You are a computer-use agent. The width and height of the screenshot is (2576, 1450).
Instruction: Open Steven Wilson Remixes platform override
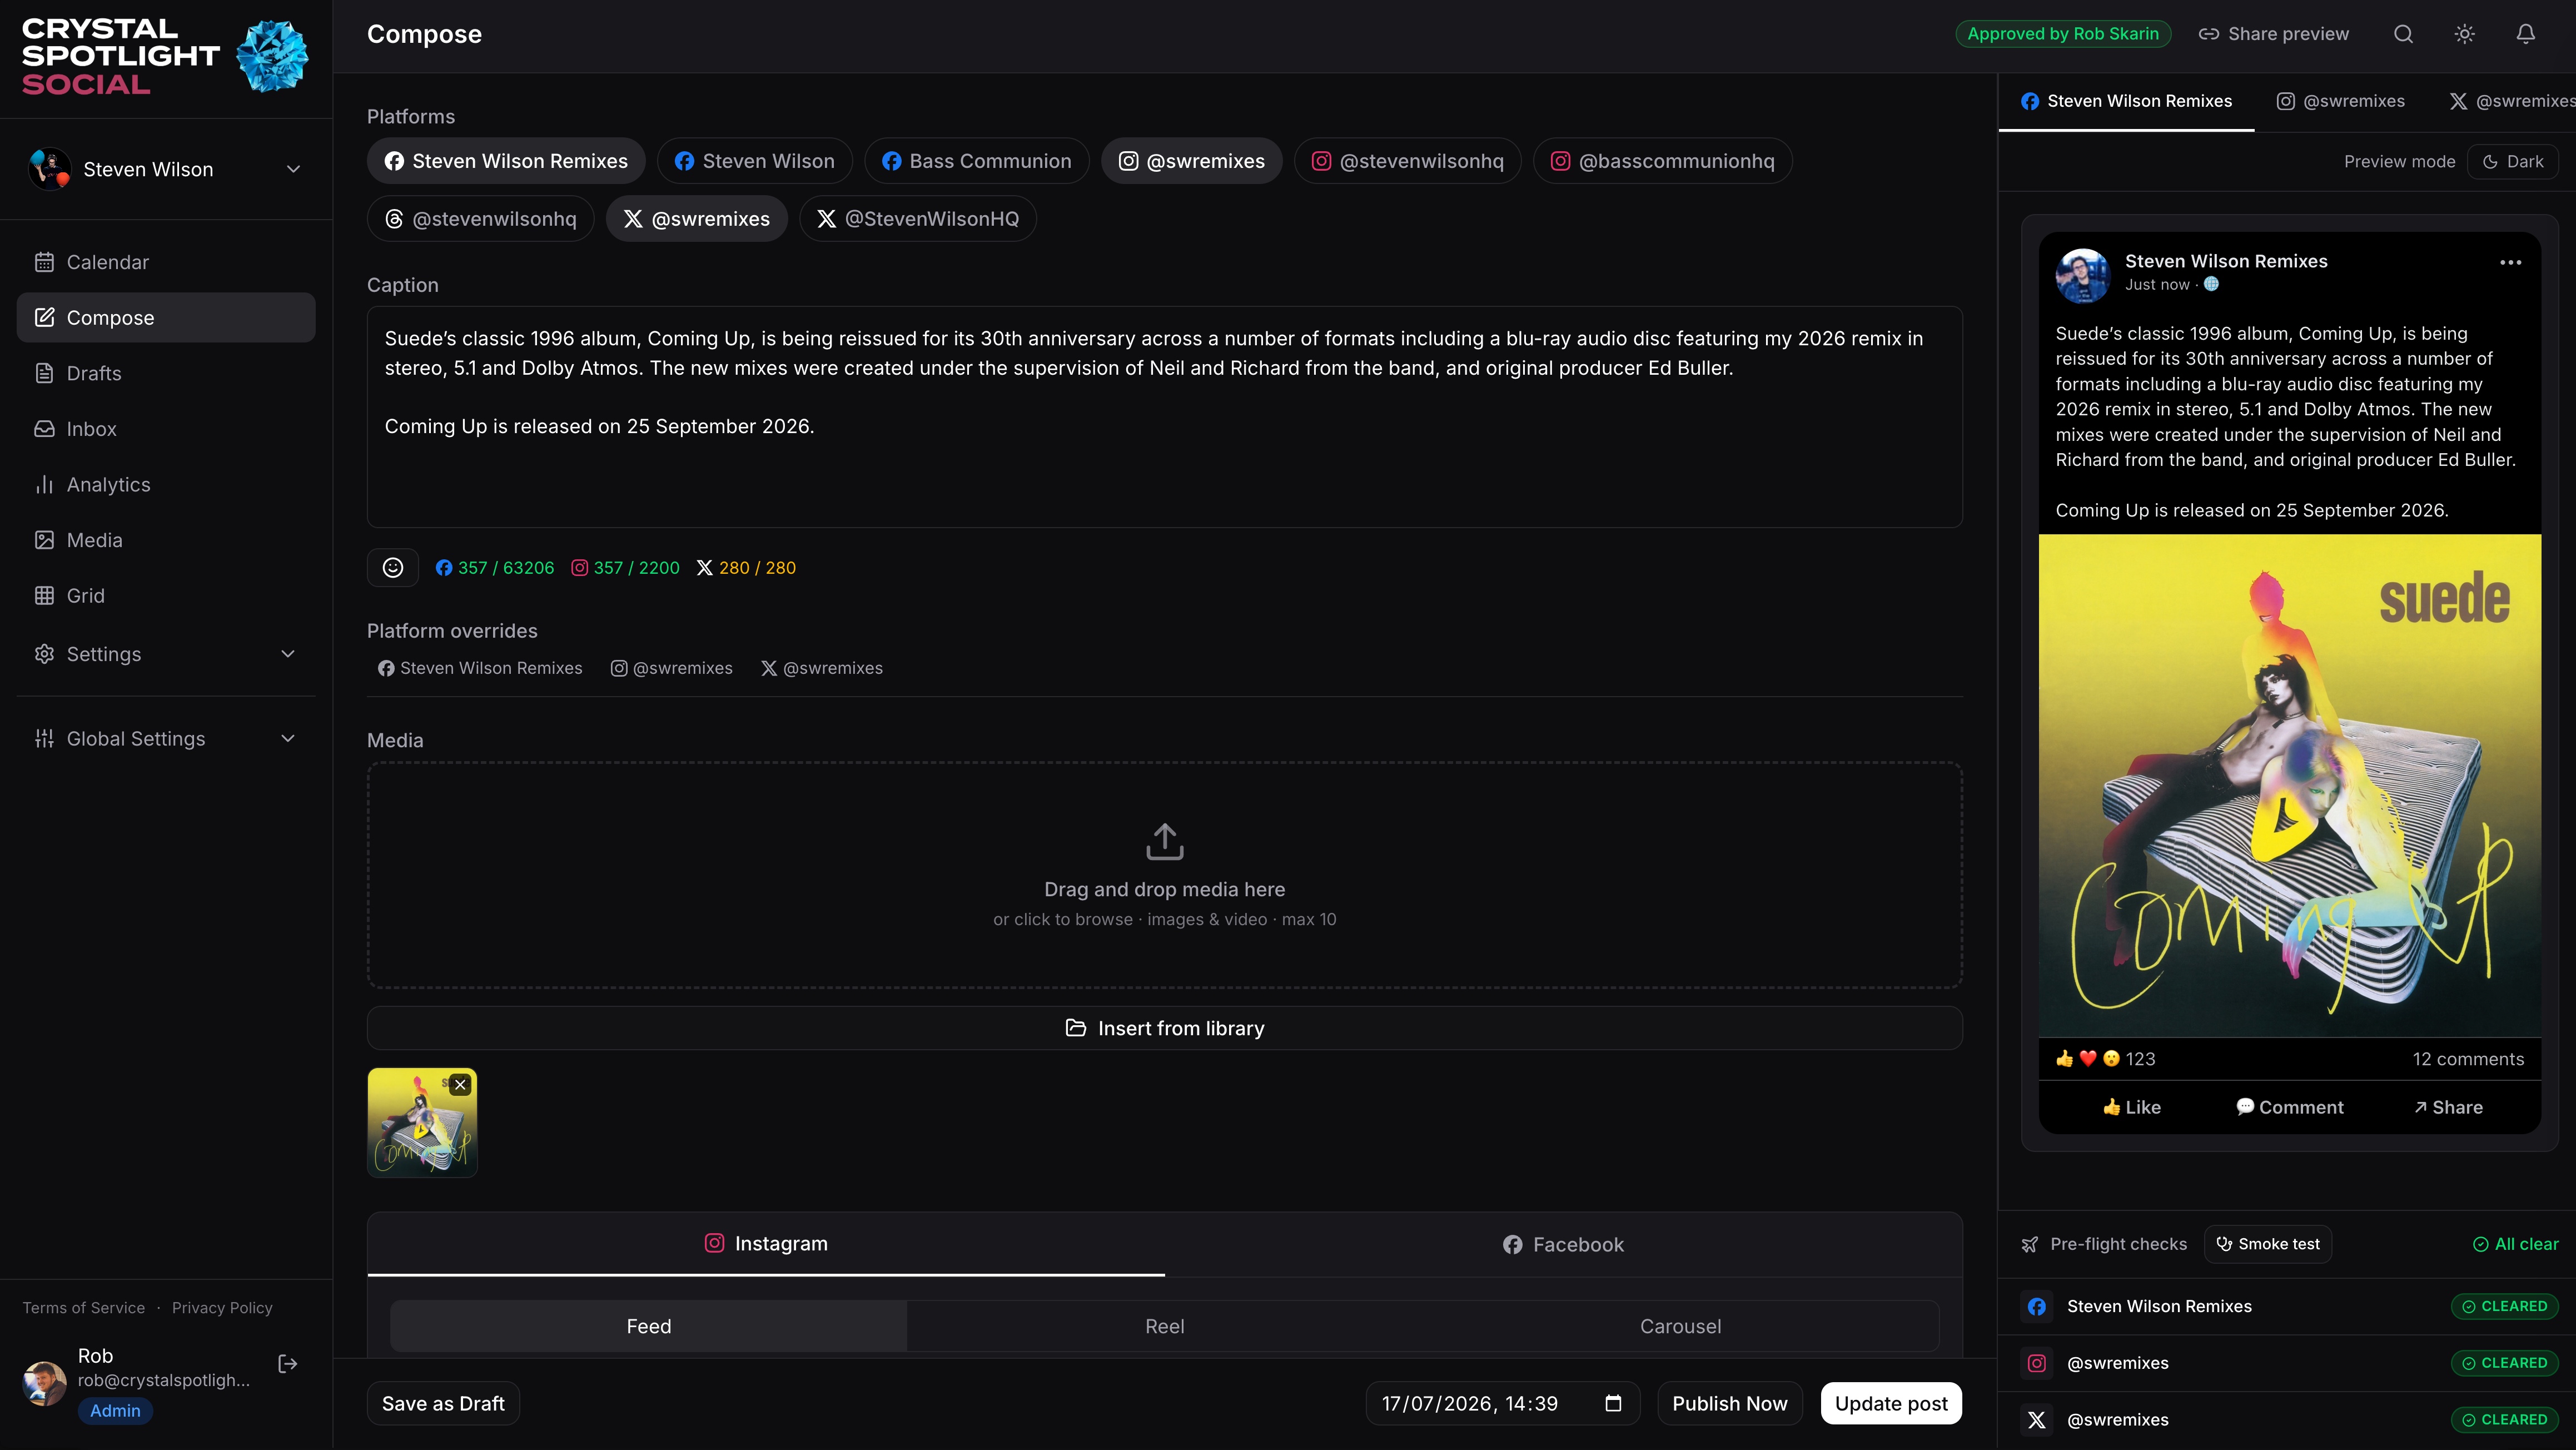[479, 668]
